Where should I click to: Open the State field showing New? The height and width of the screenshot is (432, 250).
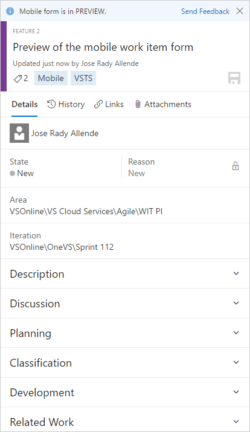coord(61,168)
